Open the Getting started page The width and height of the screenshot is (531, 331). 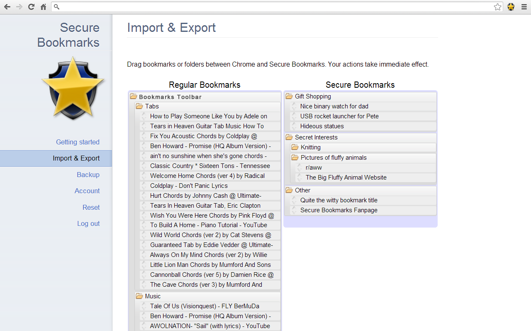78,142
